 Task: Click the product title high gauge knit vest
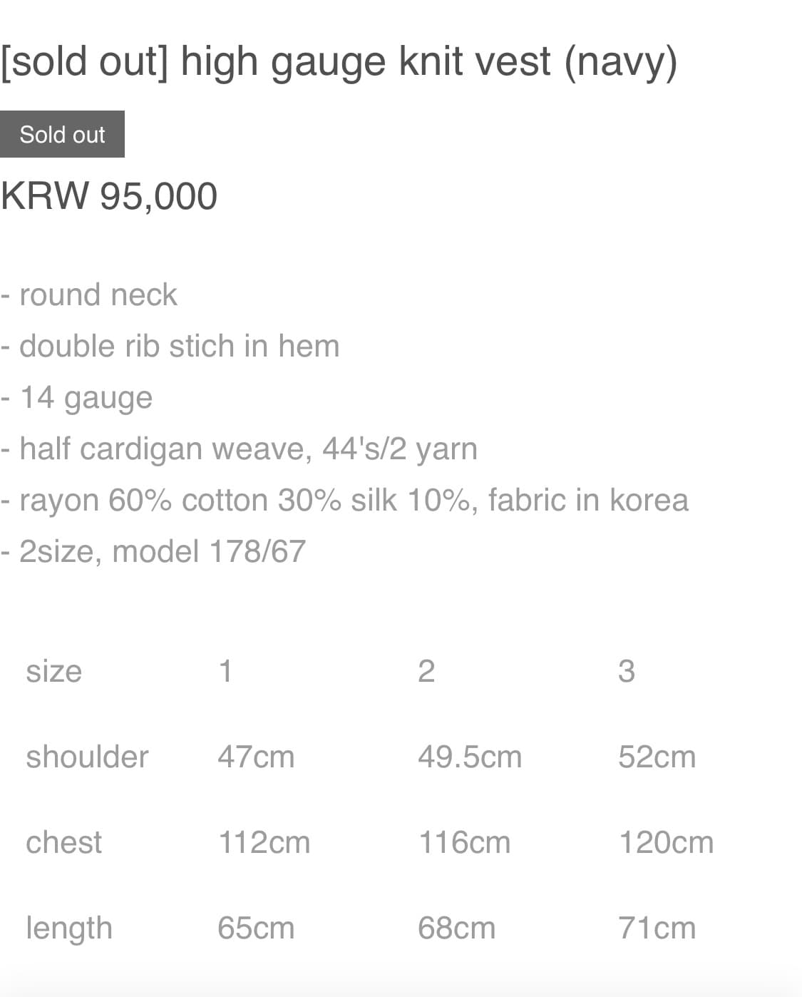339,61
